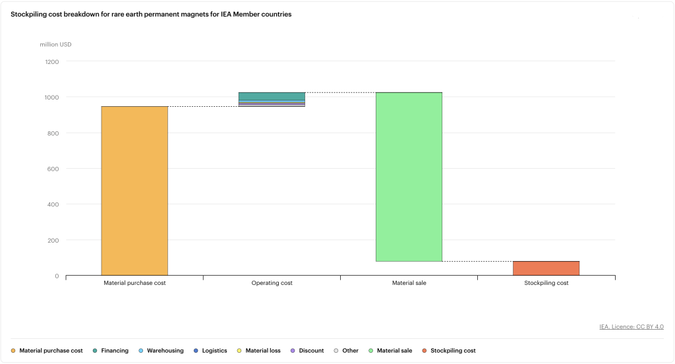675x364 pixels.
Task: Click the Operating cost axis label
Action: coord(272,283)
